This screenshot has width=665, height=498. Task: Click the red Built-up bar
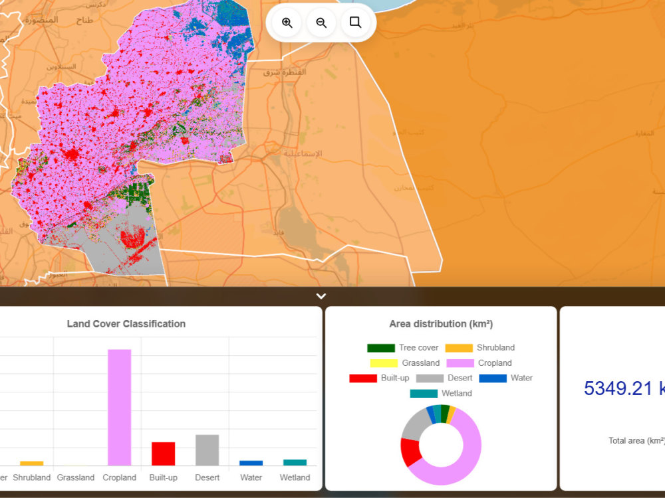click(164, 454)
